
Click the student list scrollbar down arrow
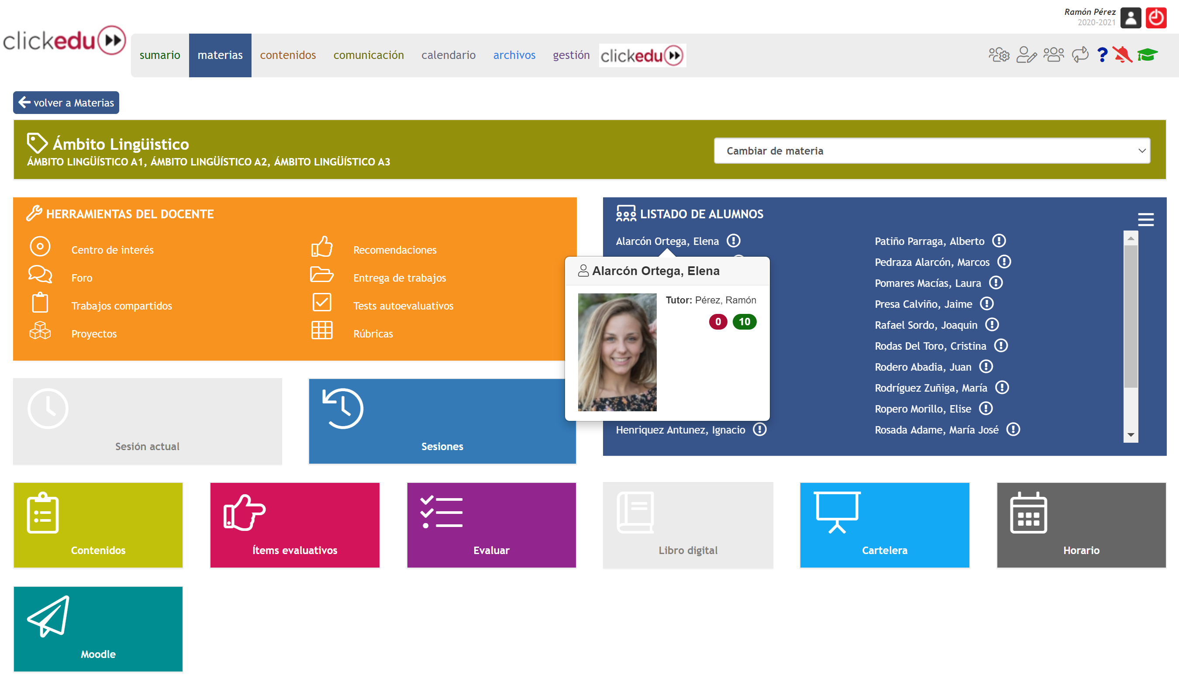coord(1131,435)
